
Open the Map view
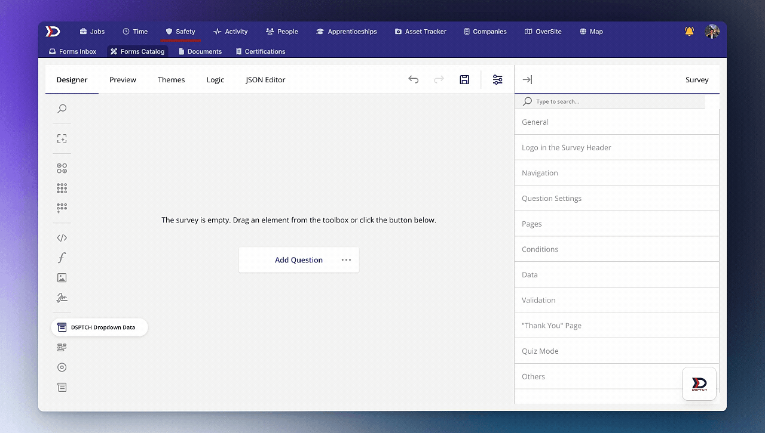[592, 32]
